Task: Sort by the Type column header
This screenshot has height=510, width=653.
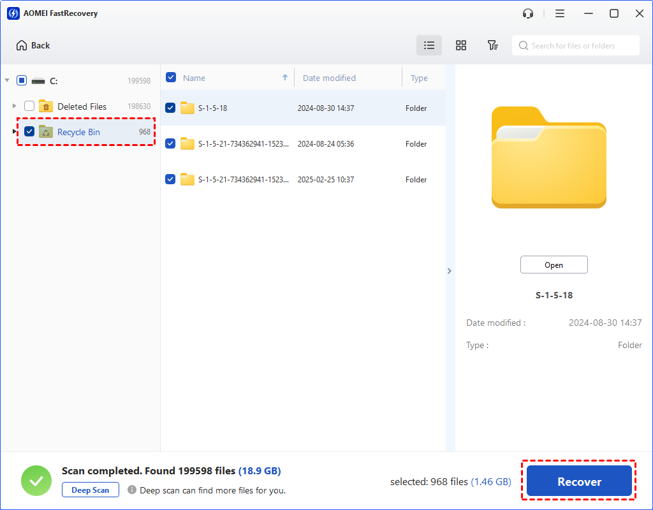Action: point(419,78)
